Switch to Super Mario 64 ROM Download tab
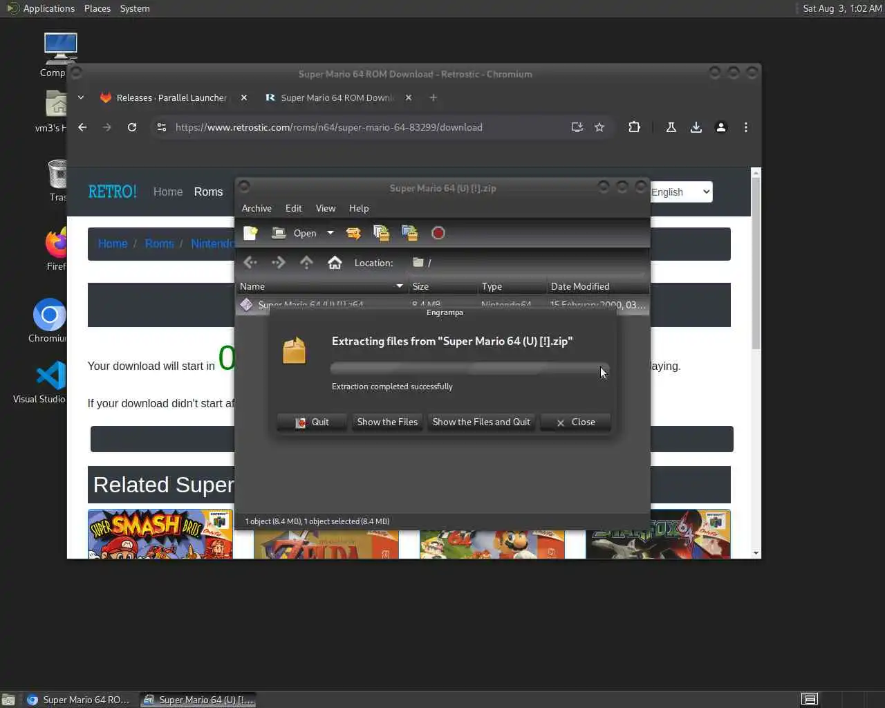The height and width of the screenshot is (708, 885). (337, 97)
